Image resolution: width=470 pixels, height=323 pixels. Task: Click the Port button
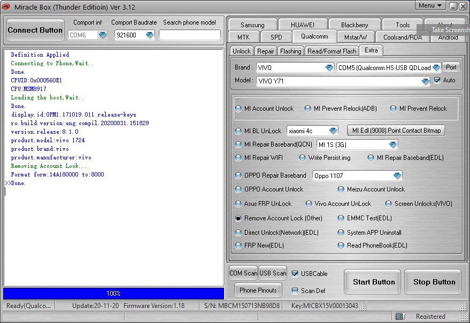tap(451, 67)
